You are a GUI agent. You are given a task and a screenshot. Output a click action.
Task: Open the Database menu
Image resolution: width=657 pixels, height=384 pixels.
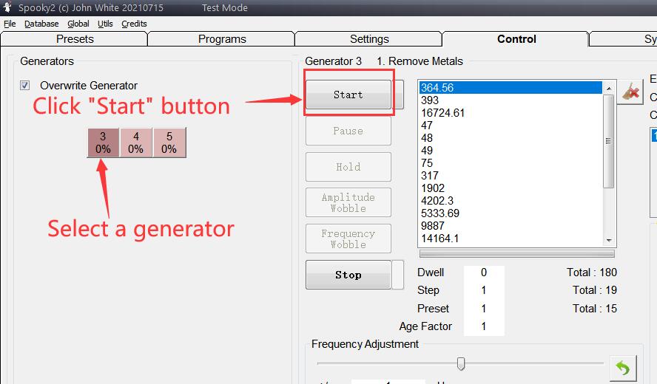coord(41,24)
